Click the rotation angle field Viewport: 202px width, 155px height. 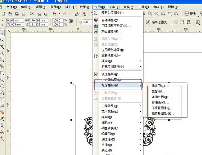88,22
